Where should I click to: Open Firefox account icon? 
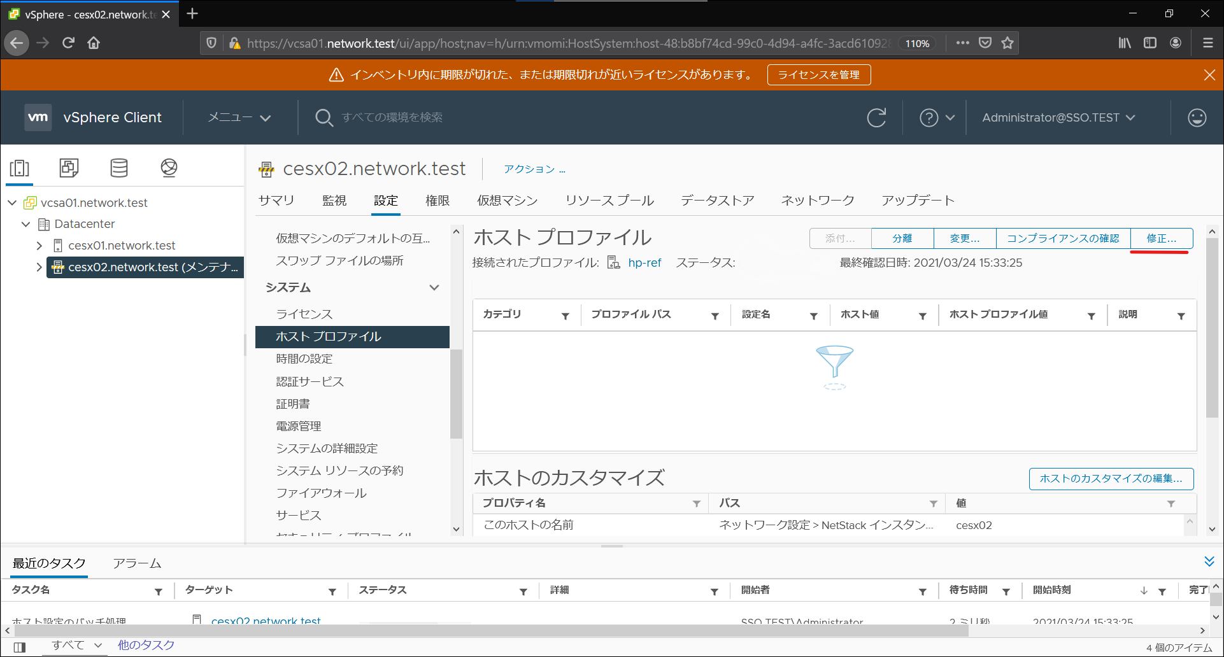click(x=1176, y=43)
